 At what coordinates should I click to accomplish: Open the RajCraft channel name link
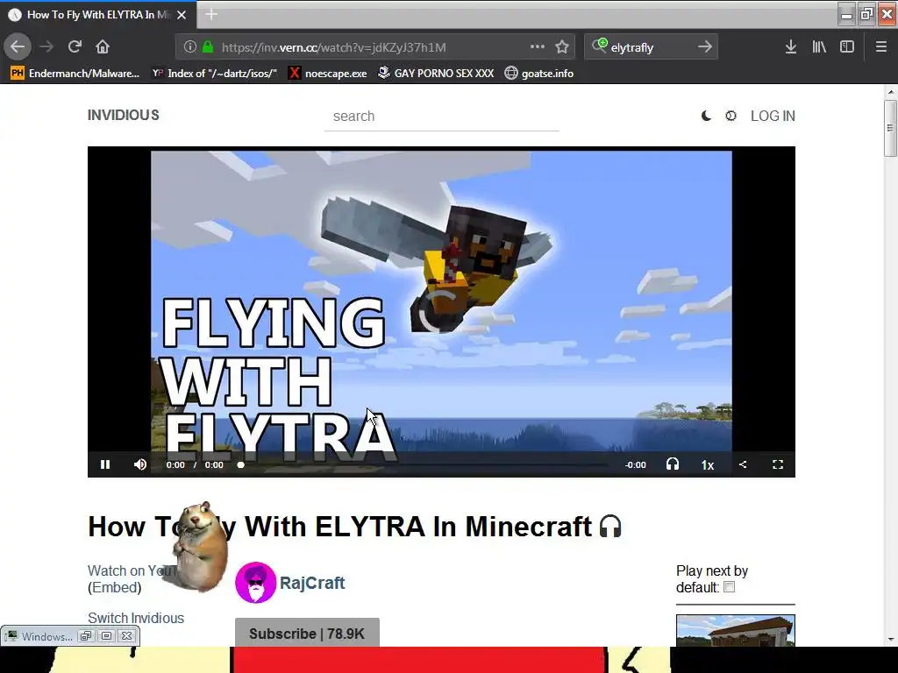click(312, 583)
